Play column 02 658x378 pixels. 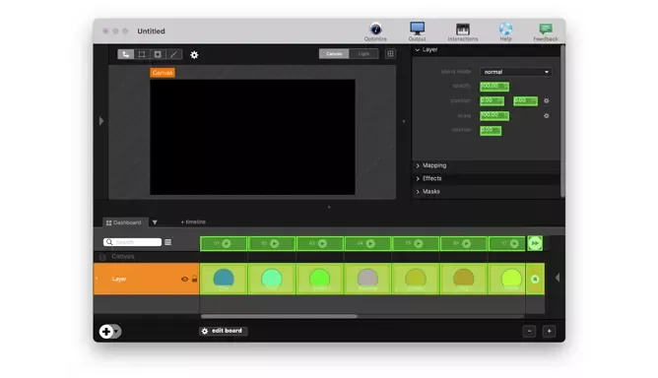tap(275, 244)
